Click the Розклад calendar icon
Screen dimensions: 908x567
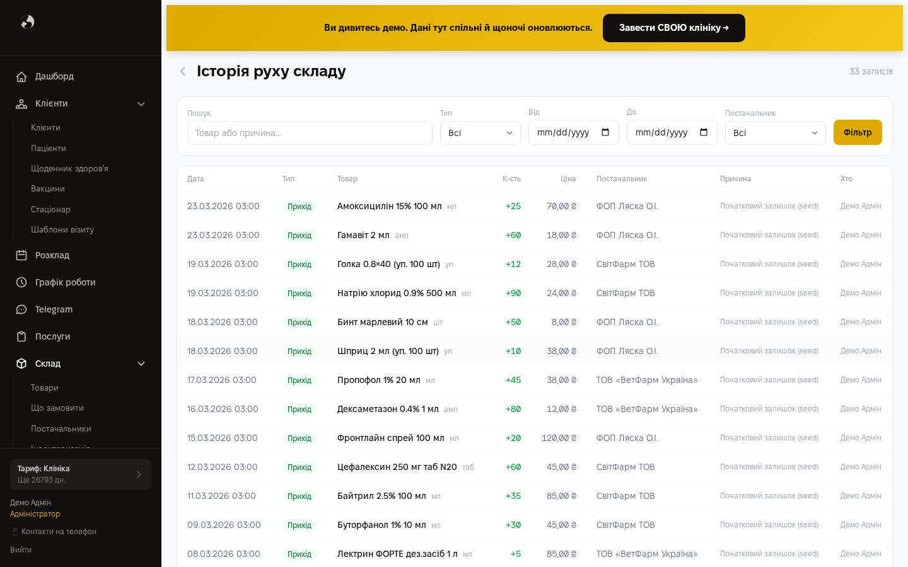pos(21,255)
